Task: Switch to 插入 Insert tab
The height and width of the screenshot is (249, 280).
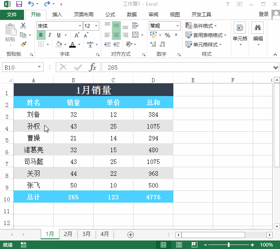Action: (x=57, y=15)
